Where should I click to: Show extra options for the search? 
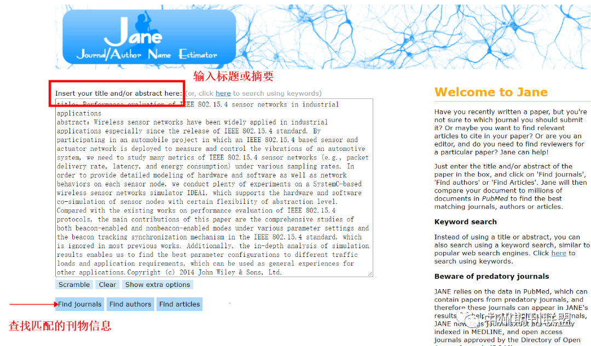[x=158, y=285]
